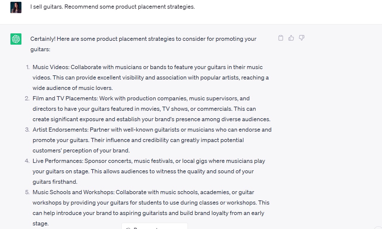Click the text "guitars firsthand."
This screenshot has height=229, width=382.
click(55, 182)
